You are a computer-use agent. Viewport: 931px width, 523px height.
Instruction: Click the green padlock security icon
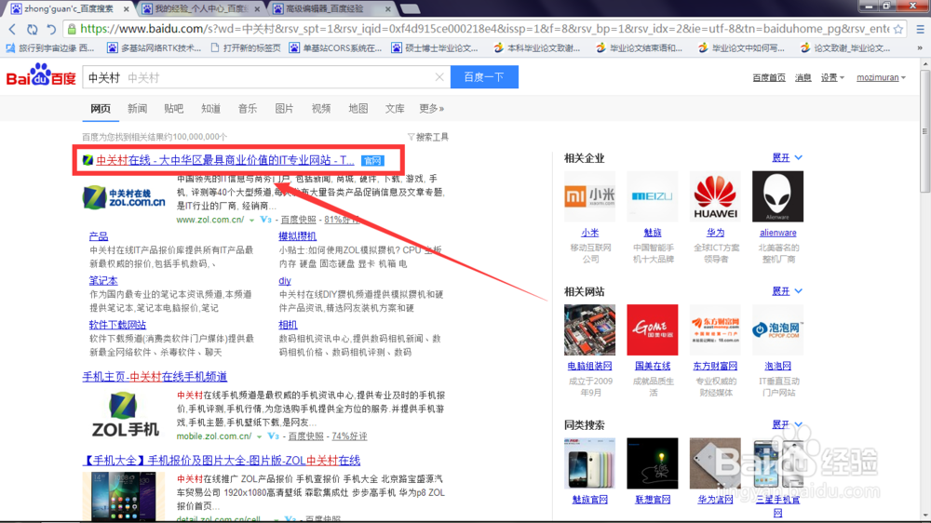coord(72,29)
